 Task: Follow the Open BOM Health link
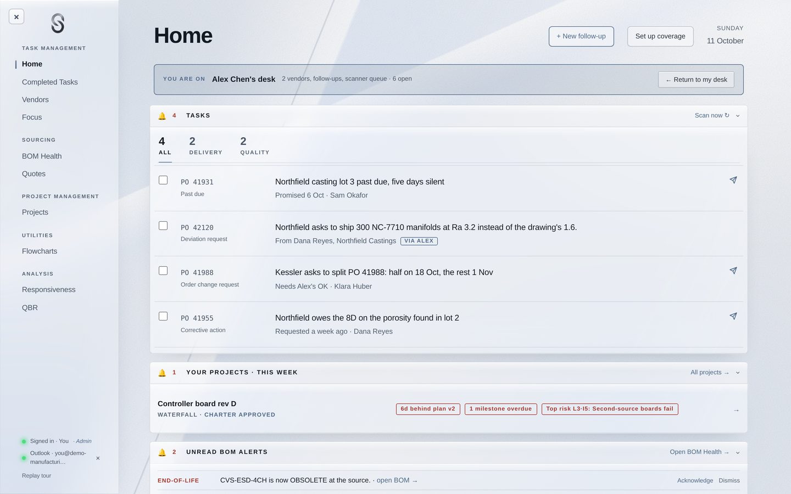(699, 452)
